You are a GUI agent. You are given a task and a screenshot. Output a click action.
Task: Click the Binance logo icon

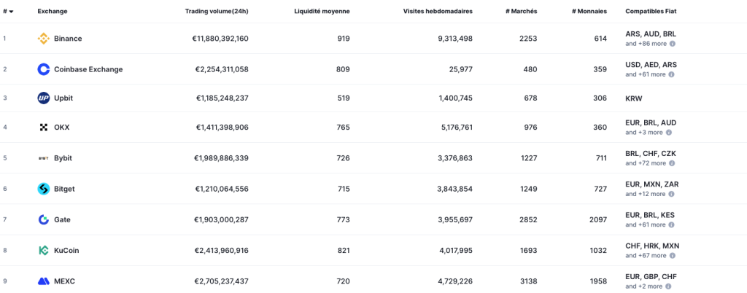(43, 39)
